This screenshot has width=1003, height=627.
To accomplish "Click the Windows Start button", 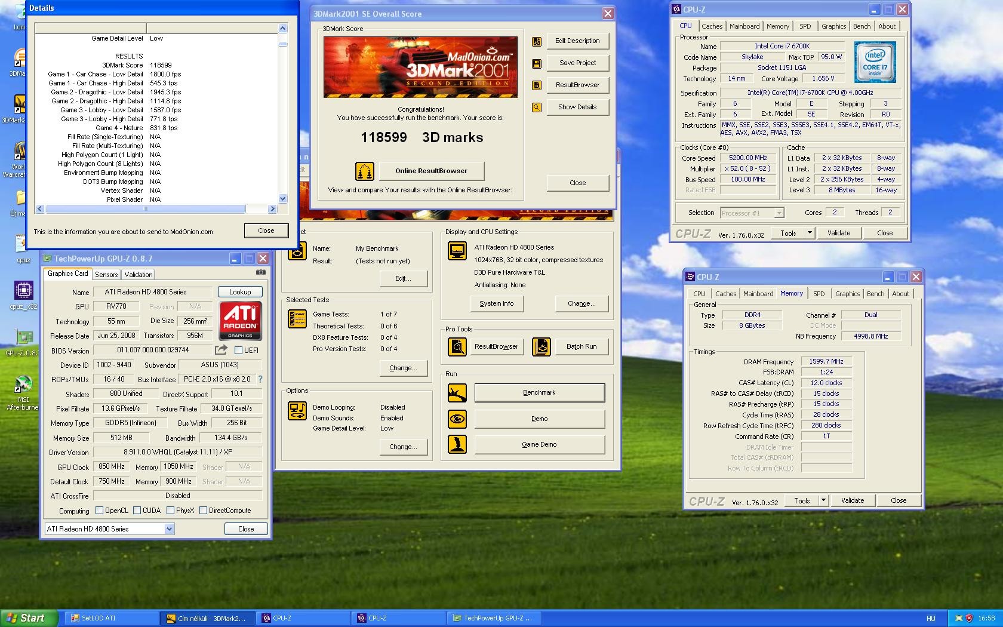I will click(x=30, y=618).
